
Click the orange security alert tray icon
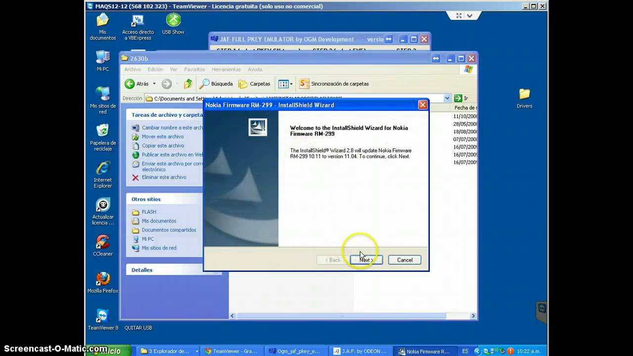point(510,351)
